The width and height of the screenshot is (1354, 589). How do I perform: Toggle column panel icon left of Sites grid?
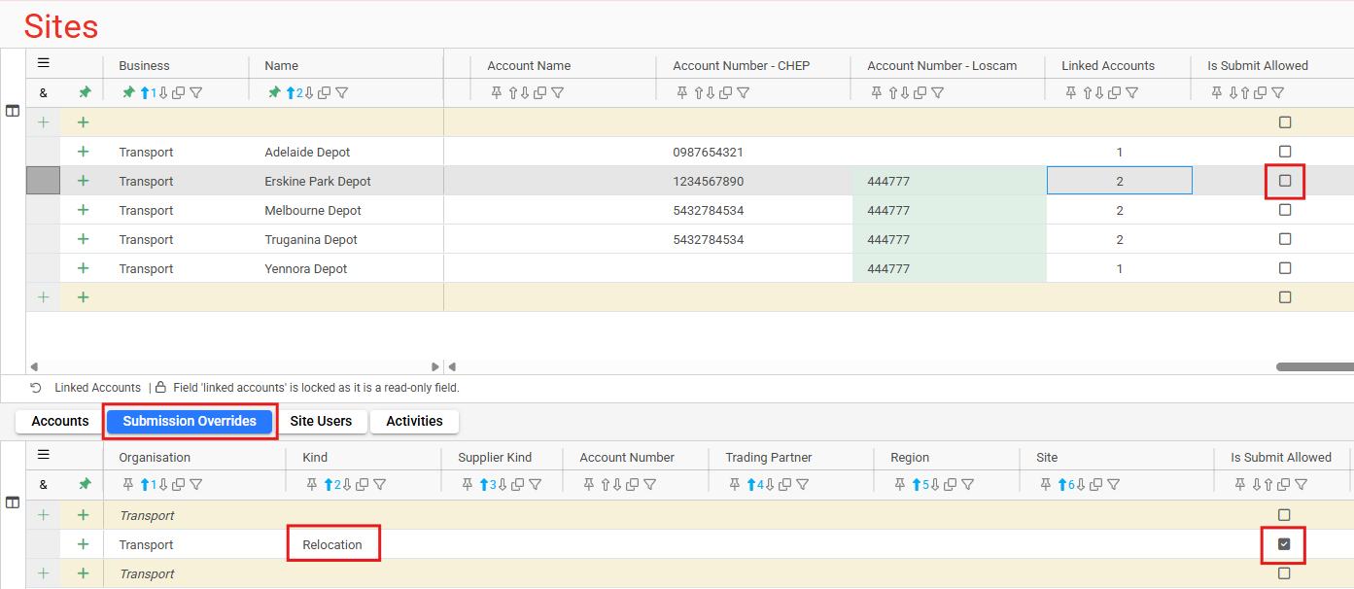13,111
